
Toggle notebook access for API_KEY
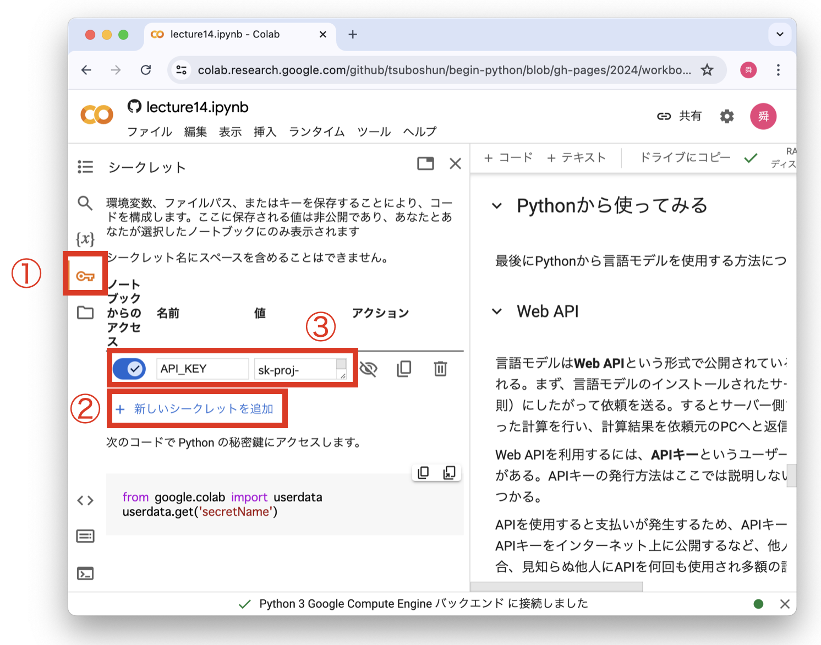click(129, 369)
